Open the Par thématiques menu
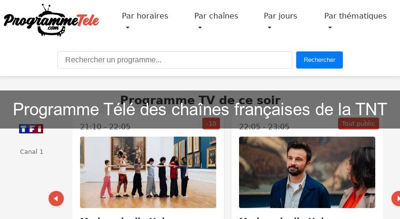This screenshot has width=400, height=219. tap(355, 16)
